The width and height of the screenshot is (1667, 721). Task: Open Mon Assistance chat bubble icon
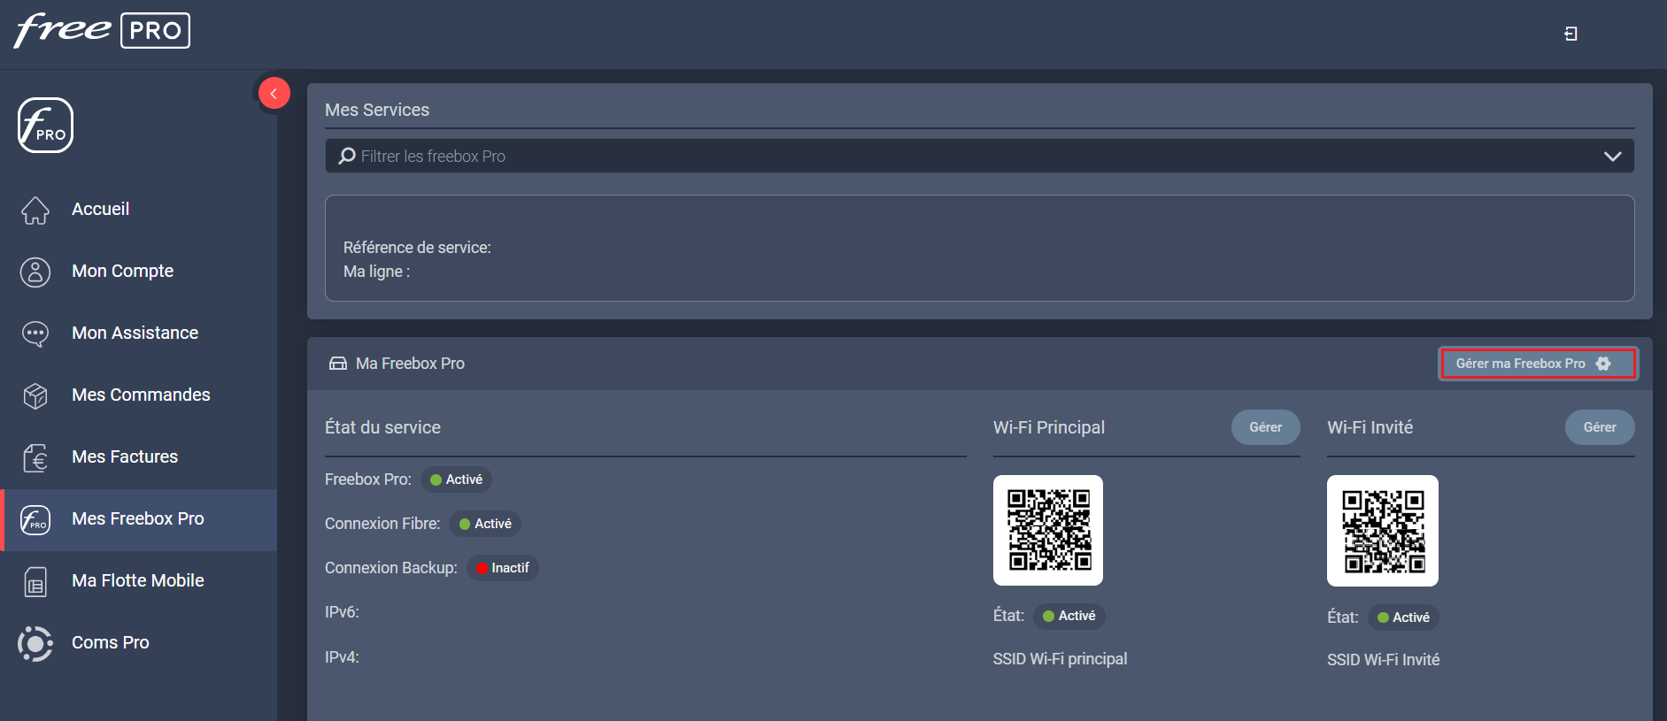click(35, 334)
